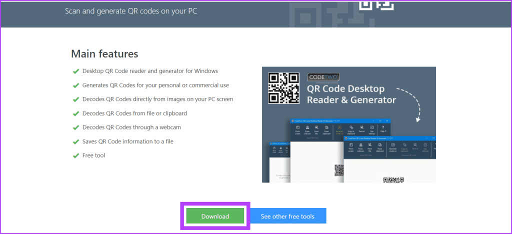This screenshot has height=234, width=512.
Task: Click the checkmark beside 'Free tool'
Action: pyautogui.click(x=76, y=155)
